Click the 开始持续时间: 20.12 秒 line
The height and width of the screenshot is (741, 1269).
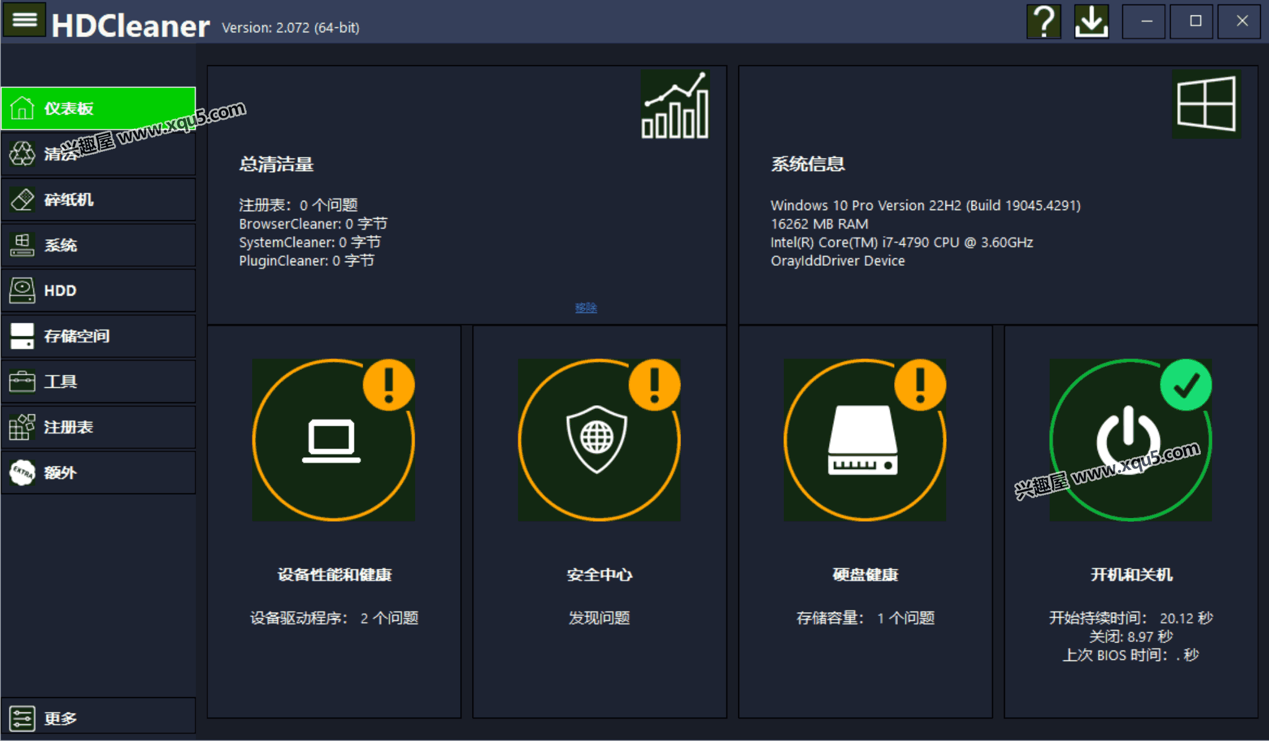1131,618
